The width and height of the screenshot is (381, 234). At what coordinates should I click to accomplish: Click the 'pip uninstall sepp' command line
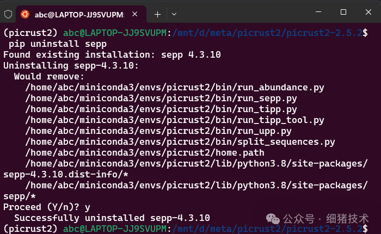tap(58, 44)
